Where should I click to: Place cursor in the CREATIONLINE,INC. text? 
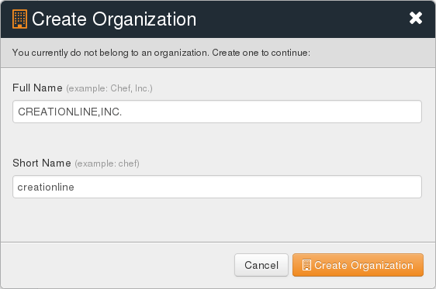[70, 112]
